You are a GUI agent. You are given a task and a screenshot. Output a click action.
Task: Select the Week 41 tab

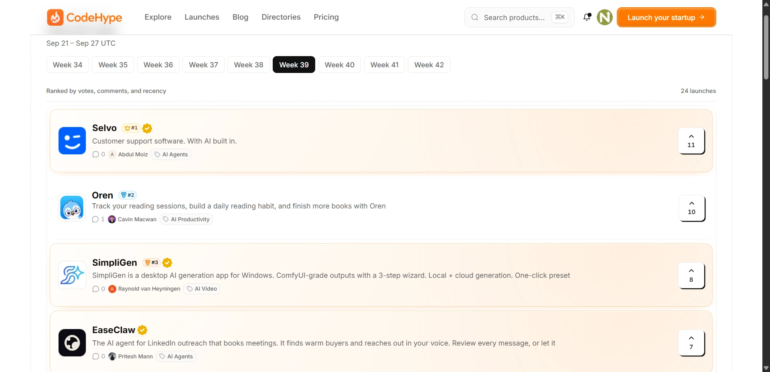click(385, 65)
